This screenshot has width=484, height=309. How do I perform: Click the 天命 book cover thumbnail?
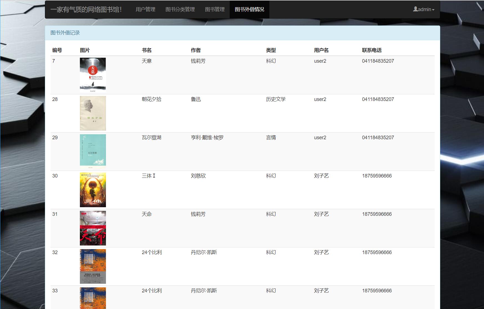tap(93, 228)
